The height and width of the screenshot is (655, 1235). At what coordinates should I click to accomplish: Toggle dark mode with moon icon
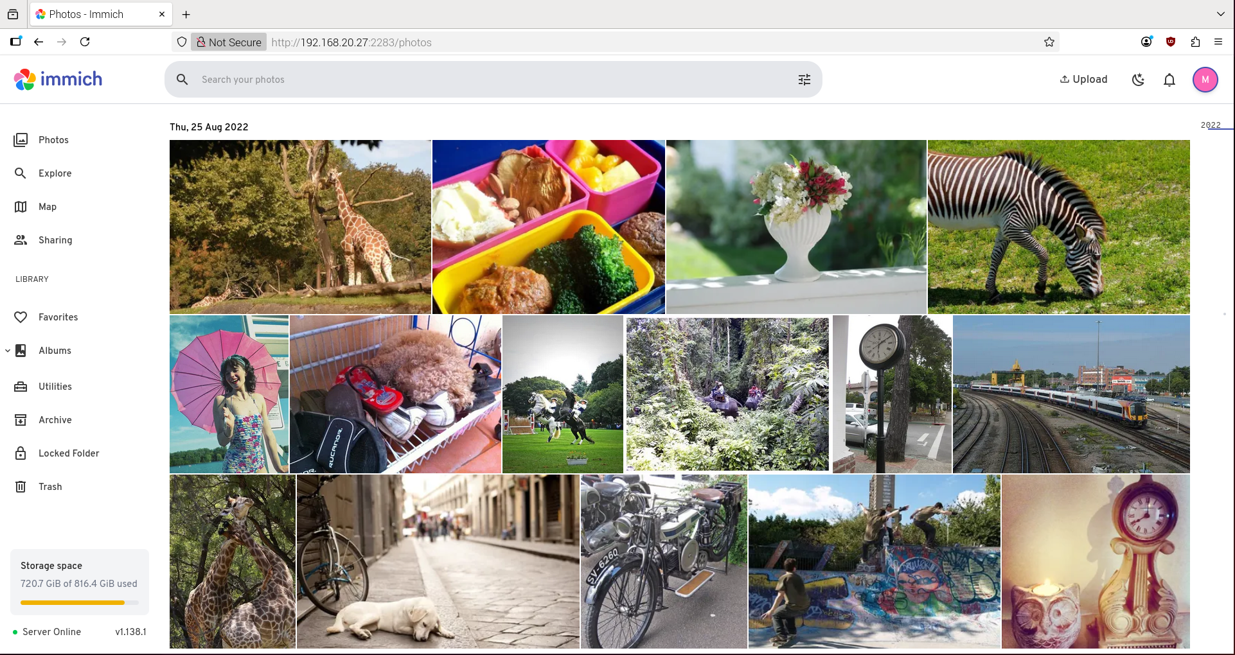pyautogui.click(x=1138, y=80)
